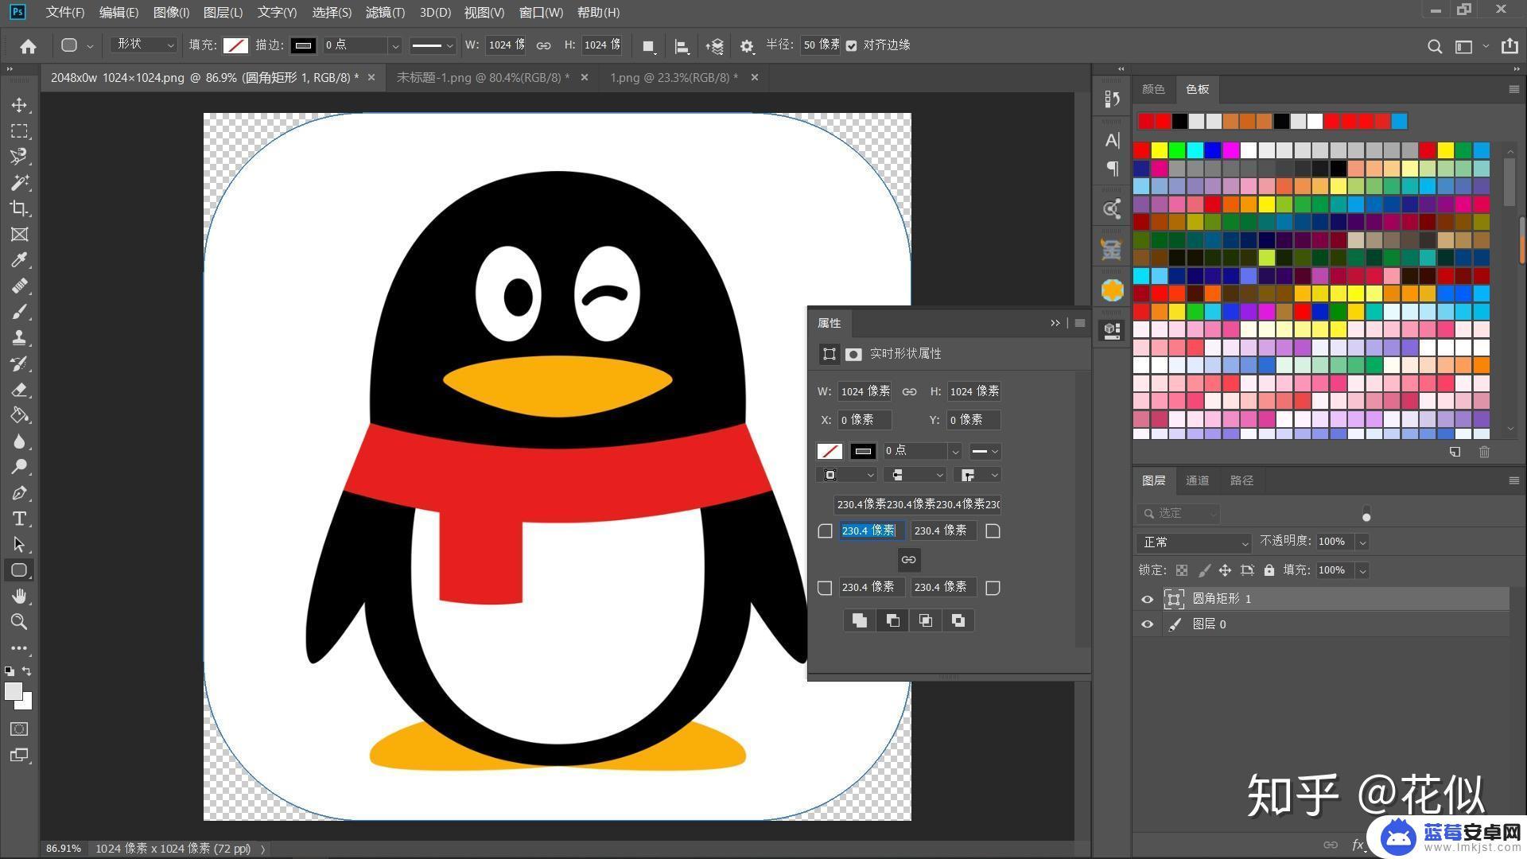Select the Spot Healing Brush tool
Viewport: 1527px width, 859px height.
pos(19,286)
